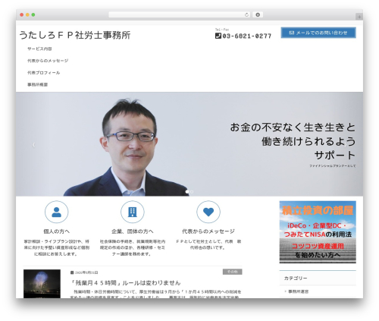This screenshot has height=321, width=379.
Task: Open the 「残業月45時間」ルールは変わりません article
Action: coord(125,282)
